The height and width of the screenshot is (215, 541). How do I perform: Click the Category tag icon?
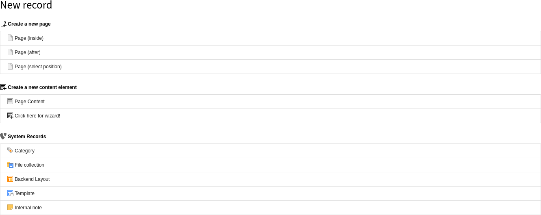pyautogui.click(x=10, y=150)
